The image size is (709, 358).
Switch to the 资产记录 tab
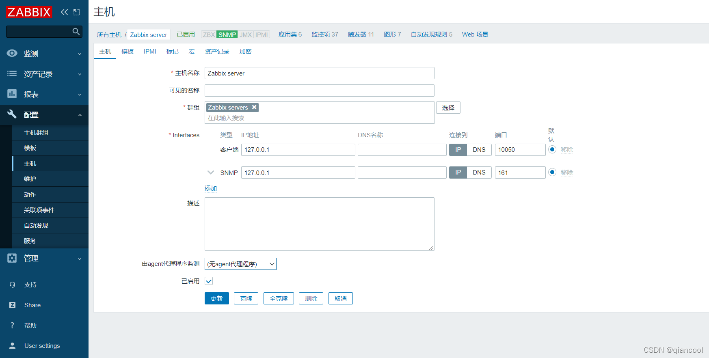[x=217, y=52]
